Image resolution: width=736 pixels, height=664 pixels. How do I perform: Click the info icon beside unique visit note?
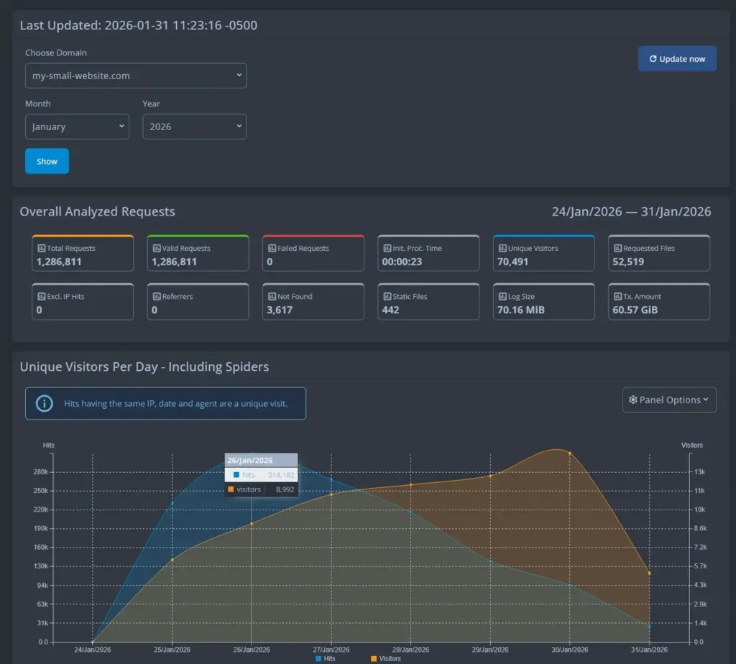coord(45,403)
